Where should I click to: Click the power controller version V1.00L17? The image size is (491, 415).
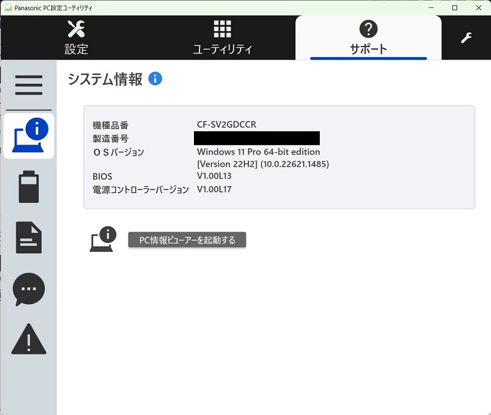214,189
